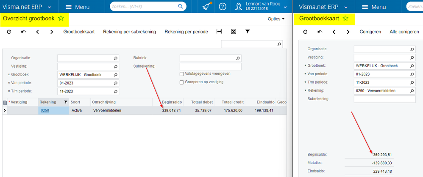Sort by Omschrijving column header
The image size is (423, 177).
[104, 102]
